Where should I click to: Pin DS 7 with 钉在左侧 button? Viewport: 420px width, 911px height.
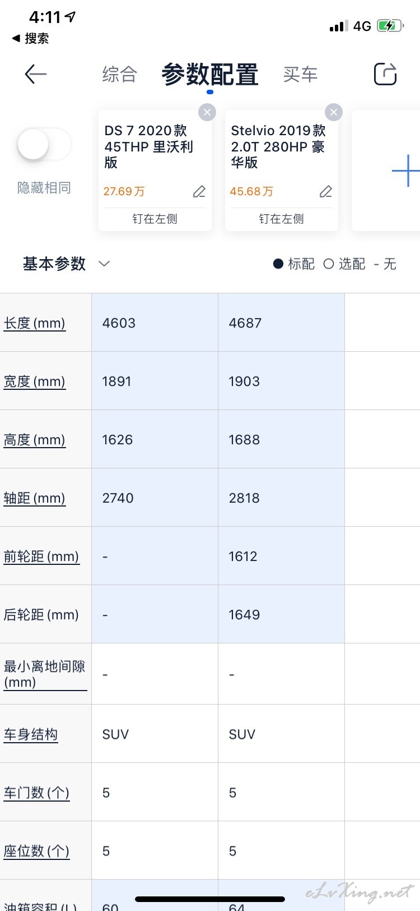[155, 219]
